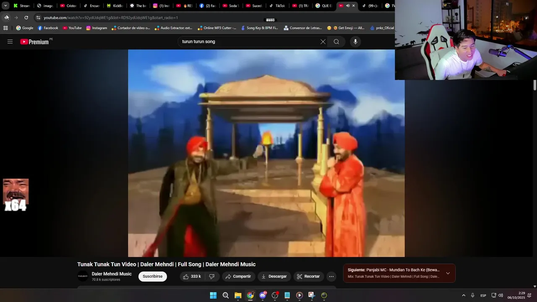
Task: Open the Chrome apps grid shortcut
Action: click(5, 28)
